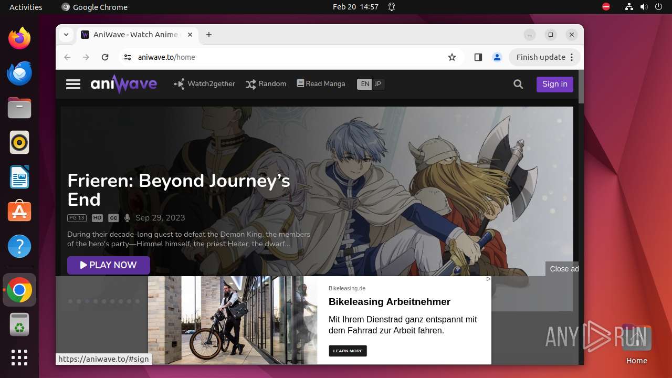Click PLAY NOW for Frieren

click(109, 265)
